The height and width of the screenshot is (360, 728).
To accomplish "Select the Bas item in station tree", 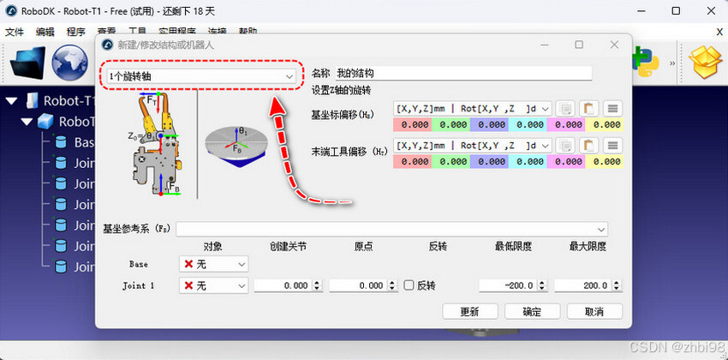I will coord(85,142).
